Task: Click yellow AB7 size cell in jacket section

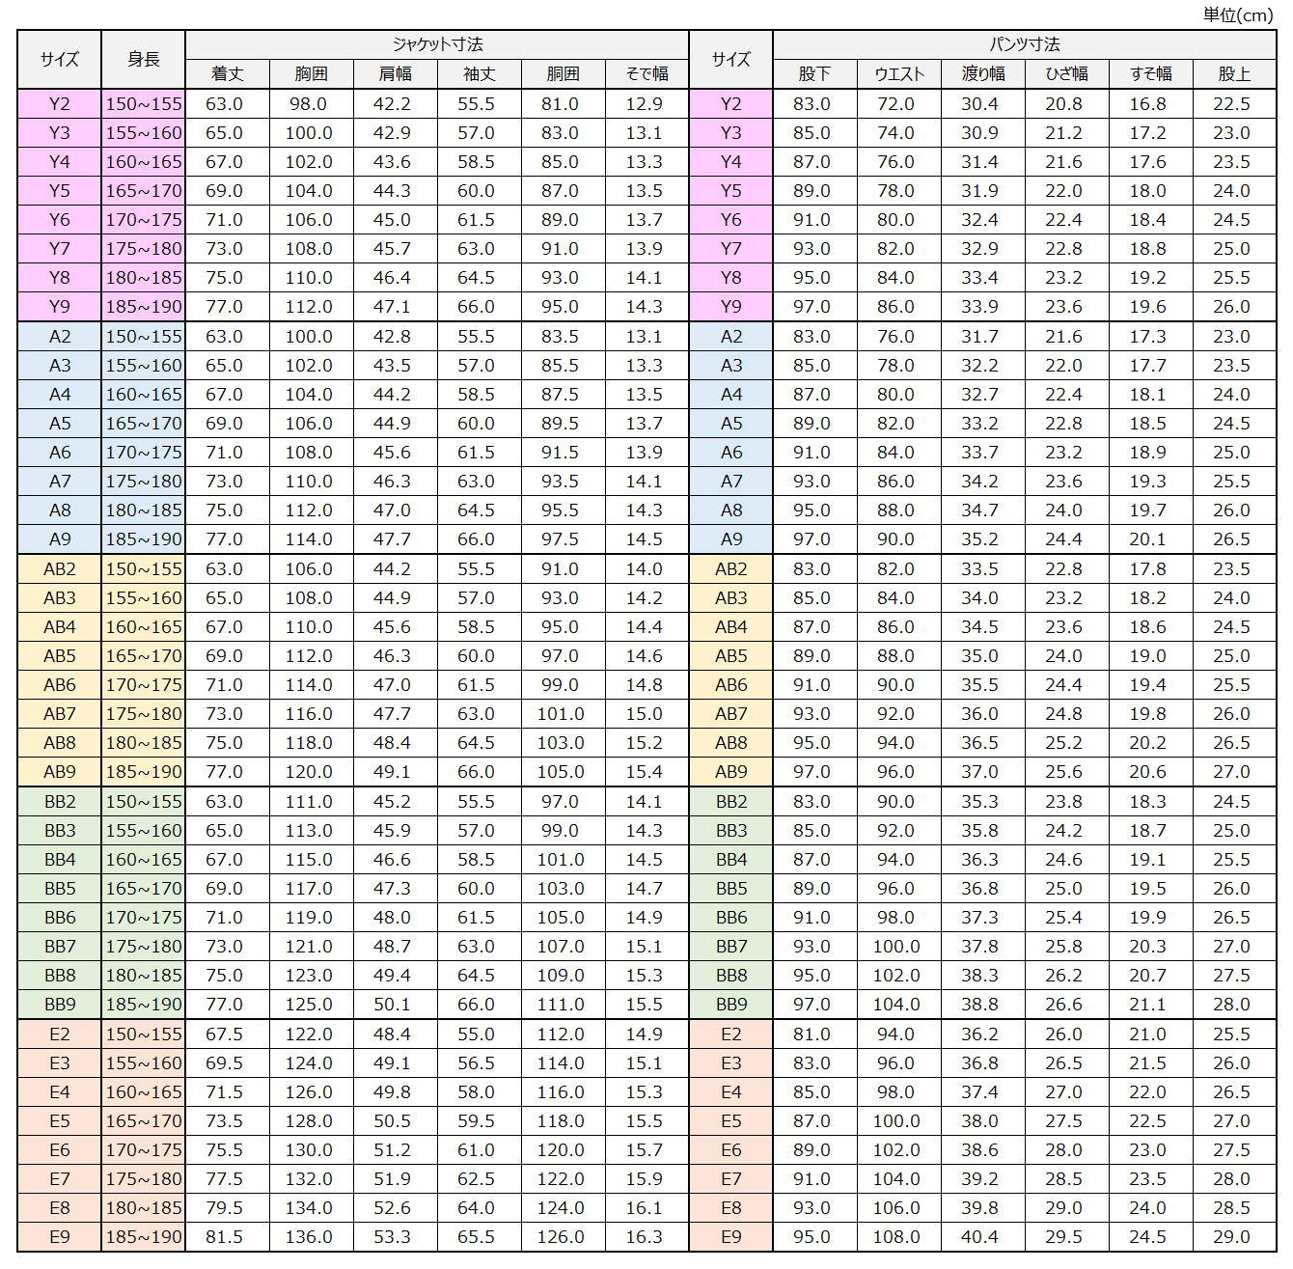Action: 59,714
